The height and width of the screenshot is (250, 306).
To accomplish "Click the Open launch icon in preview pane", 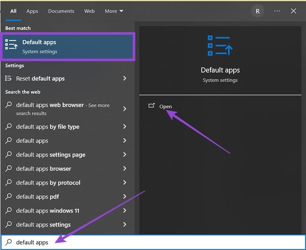I will pos(151,106).
